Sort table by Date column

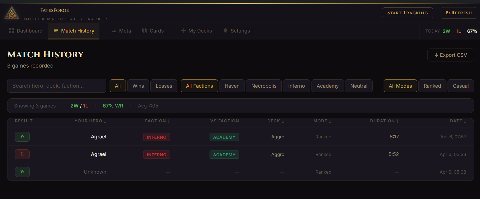point(458,121)
